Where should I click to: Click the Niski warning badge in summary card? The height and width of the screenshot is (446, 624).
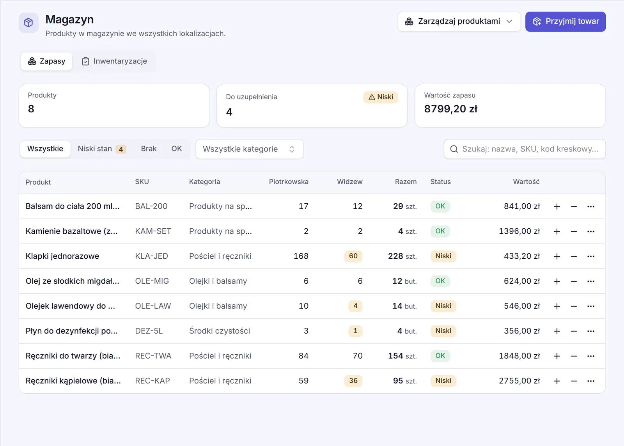point(381,97)
